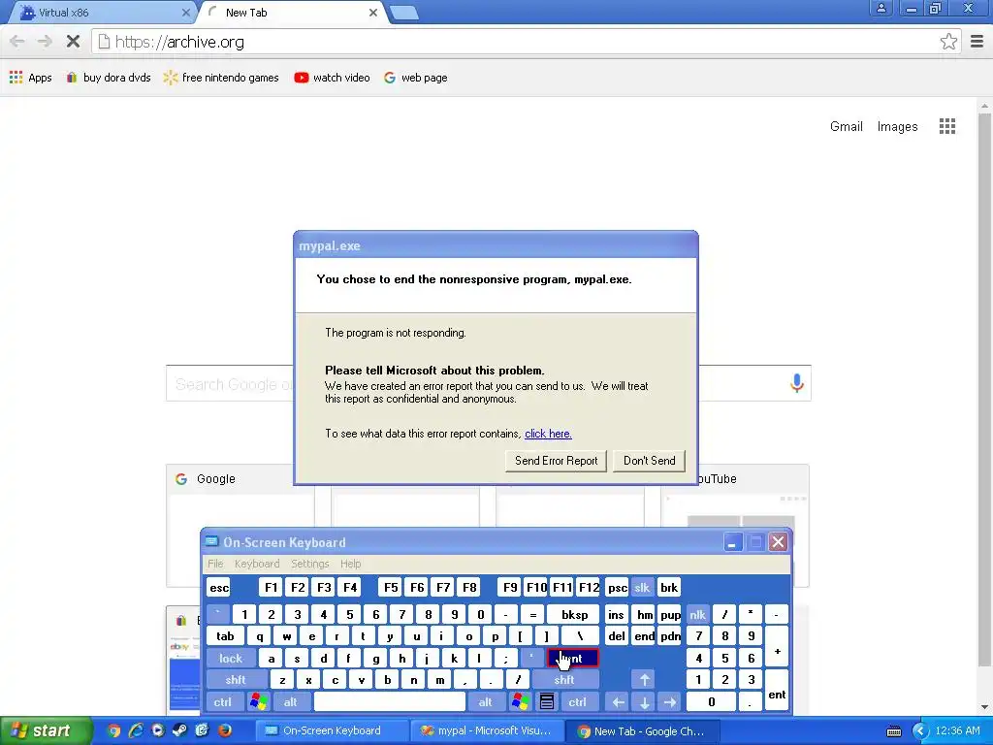The height and width of the screenshot is (745, 993).
Task: Open the free nintendo games bookmark
Action: [221, 78]
